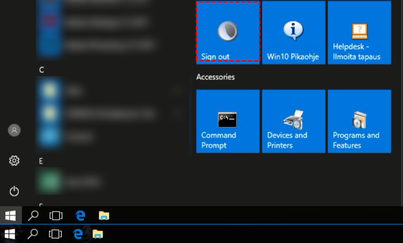Open Settings via the gear icon
This screenshot has height=243, width=403.
coord(14,161)
